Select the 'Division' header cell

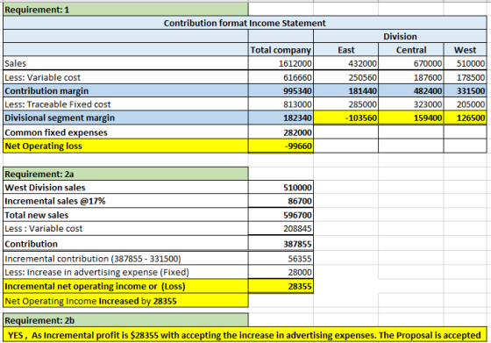(x=400, y=36)
